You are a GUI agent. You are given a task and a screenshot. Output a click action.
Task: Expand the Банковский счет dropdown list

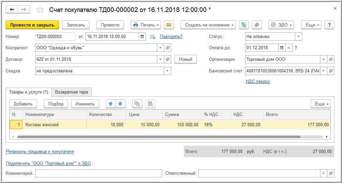pyautogui.click(x=324, y=71)
